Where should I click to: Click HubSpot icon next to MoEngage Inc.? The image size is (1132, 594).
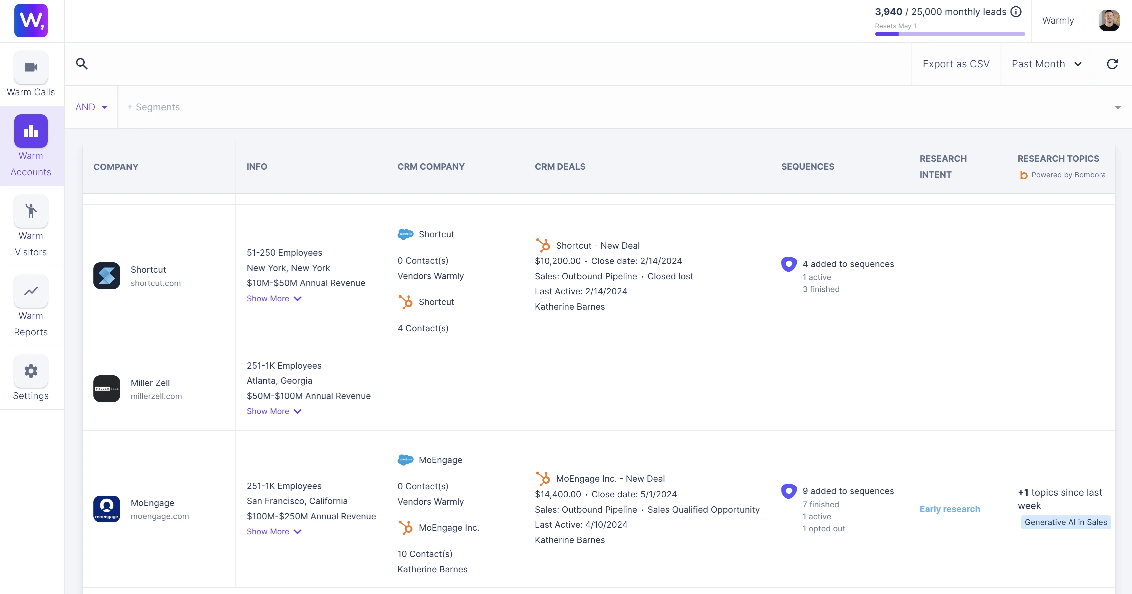(x=406, y=527)
